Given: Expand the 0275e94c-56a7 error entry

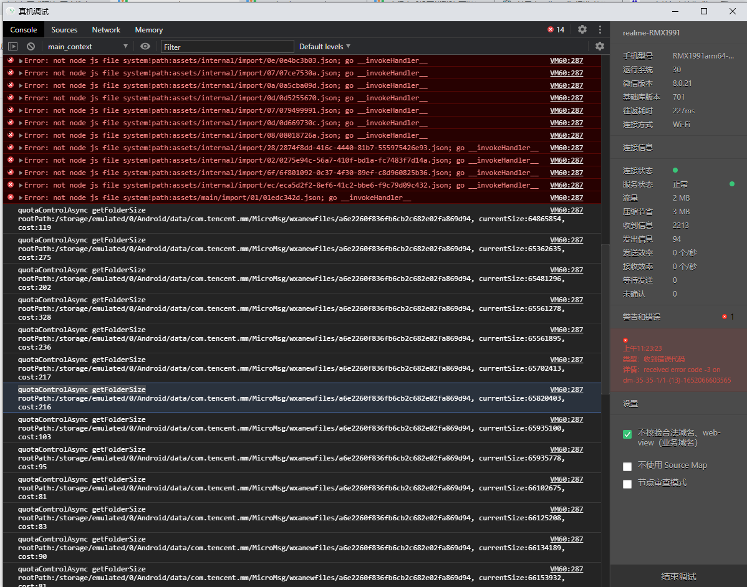Looking at the screenshot, I should coord(21,160).
